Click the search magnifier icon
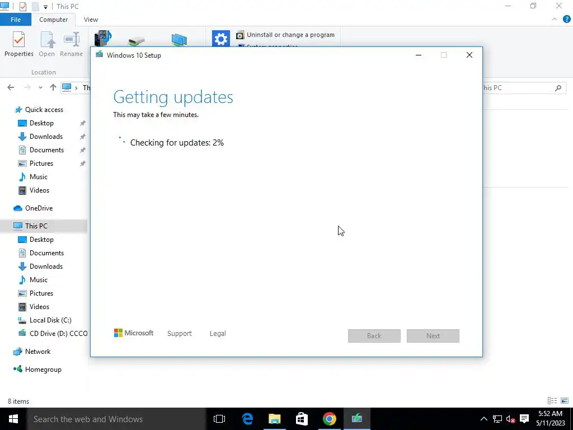The width and height of the screenshot is (573, 430). tap(558, 88)
